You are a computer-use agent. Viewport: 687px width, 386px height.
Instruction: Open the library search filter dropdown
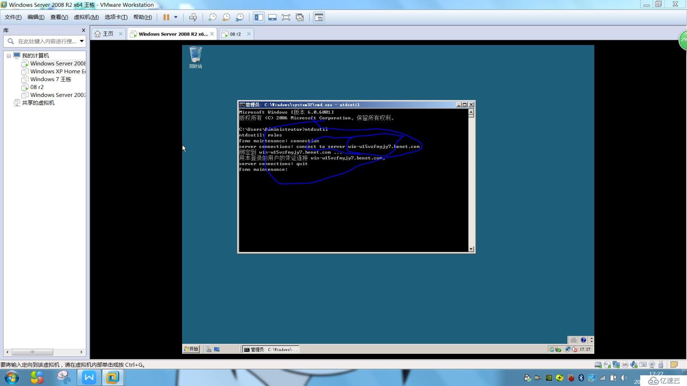pyautogui.click(x=82, y=41)
